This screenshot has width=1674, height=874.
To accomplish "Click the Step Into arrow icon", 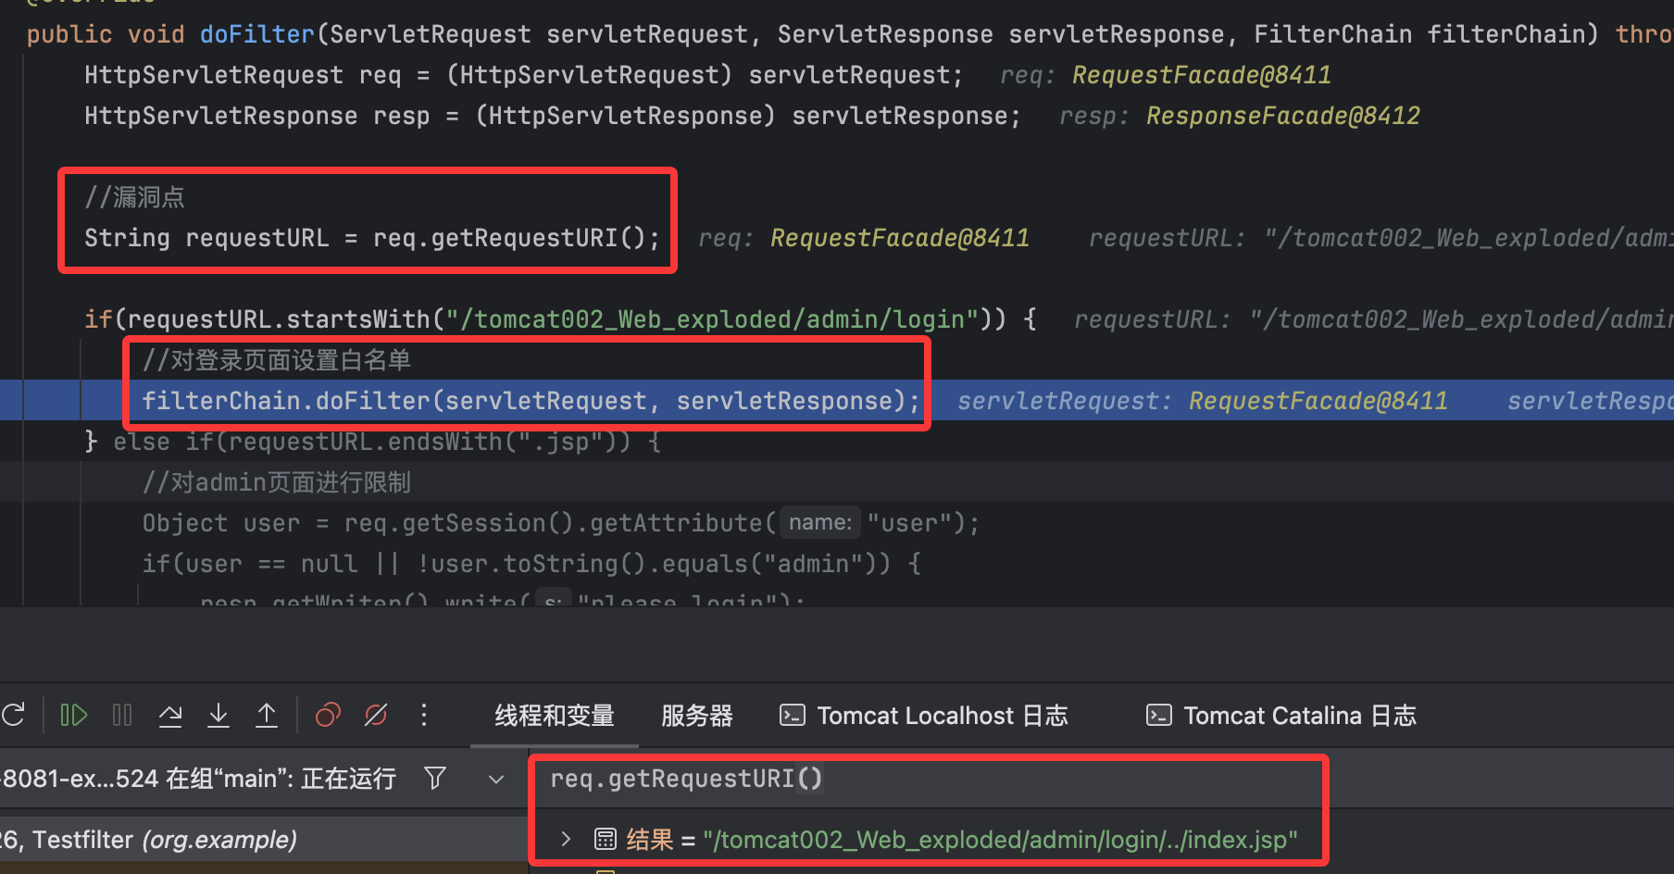I will [219, 715].
